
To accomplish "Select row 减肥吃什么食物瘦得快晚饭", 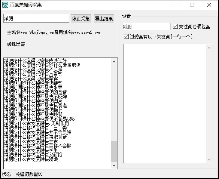I will [31, 159].
